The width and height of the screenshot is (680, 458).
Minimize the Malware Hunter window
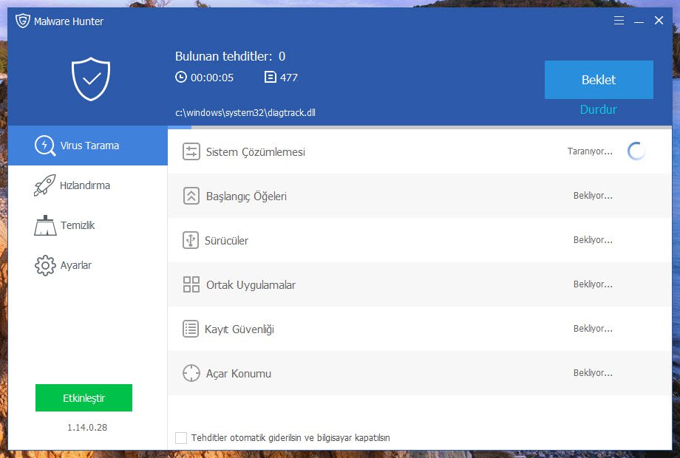tap(639, 21)
